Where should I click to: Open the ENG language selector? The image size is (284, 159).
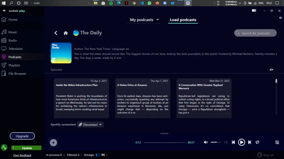[261, 3]
